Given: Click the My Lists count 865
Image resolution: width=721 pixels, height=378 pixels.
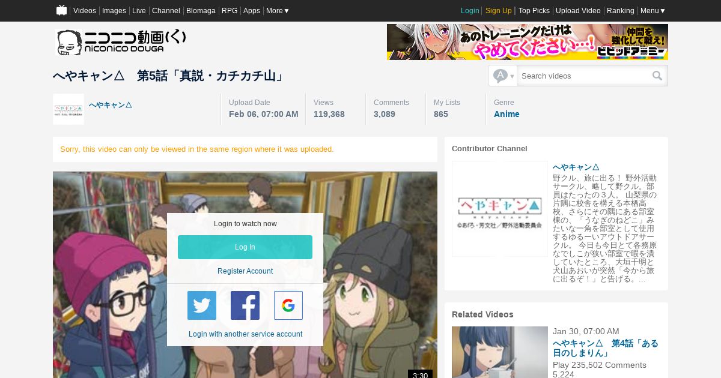Looking at the screenshot, I should click(441, 114).
